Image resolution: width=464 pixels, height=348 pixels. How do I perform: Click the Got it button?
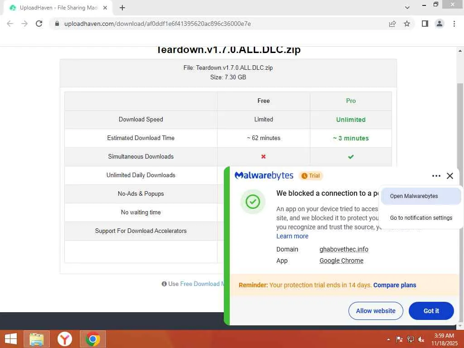click(x=431, y=311)
